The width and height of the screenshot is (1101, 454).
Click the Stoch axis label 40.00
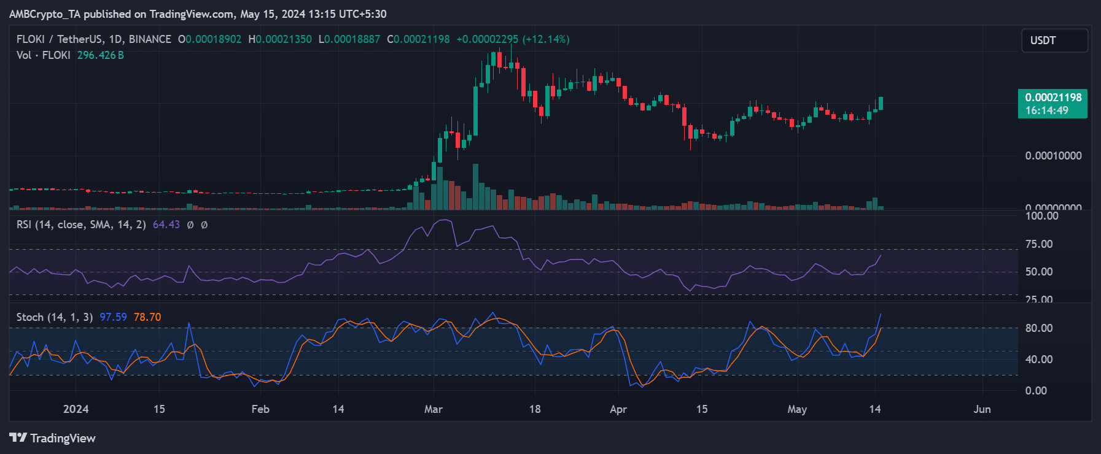[x=1039, y=360]
